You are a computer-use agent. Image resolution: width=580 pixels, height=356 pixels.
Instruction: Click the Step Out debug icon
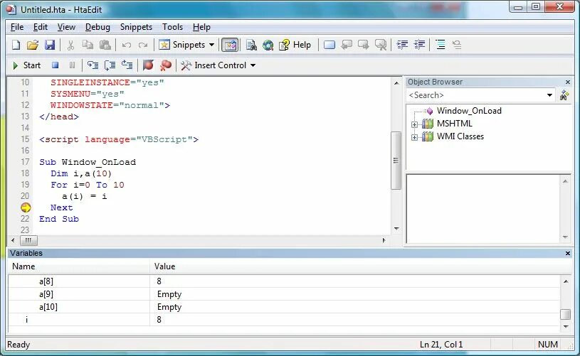(127, 65)
